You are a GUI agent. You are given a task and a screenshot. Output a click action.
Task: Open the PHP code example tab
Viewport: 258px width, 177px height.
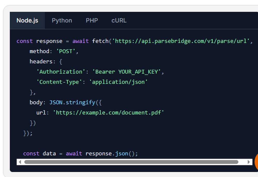pos(92,21)
